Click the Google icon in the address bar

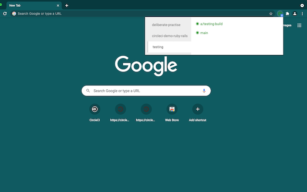14,13
